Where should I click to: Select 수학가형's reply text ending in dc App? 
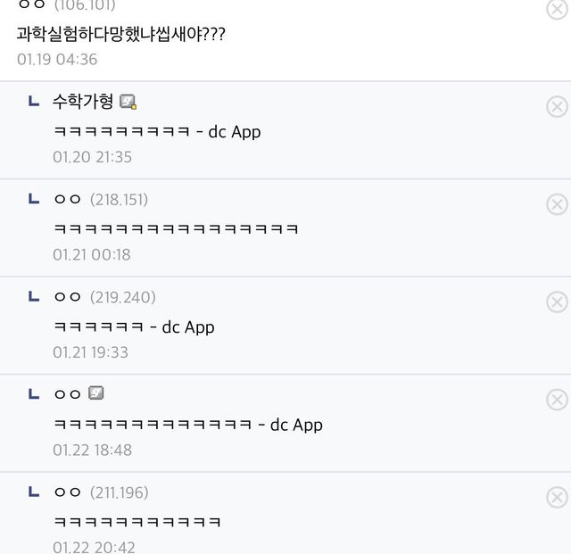[x=157, y=132]
